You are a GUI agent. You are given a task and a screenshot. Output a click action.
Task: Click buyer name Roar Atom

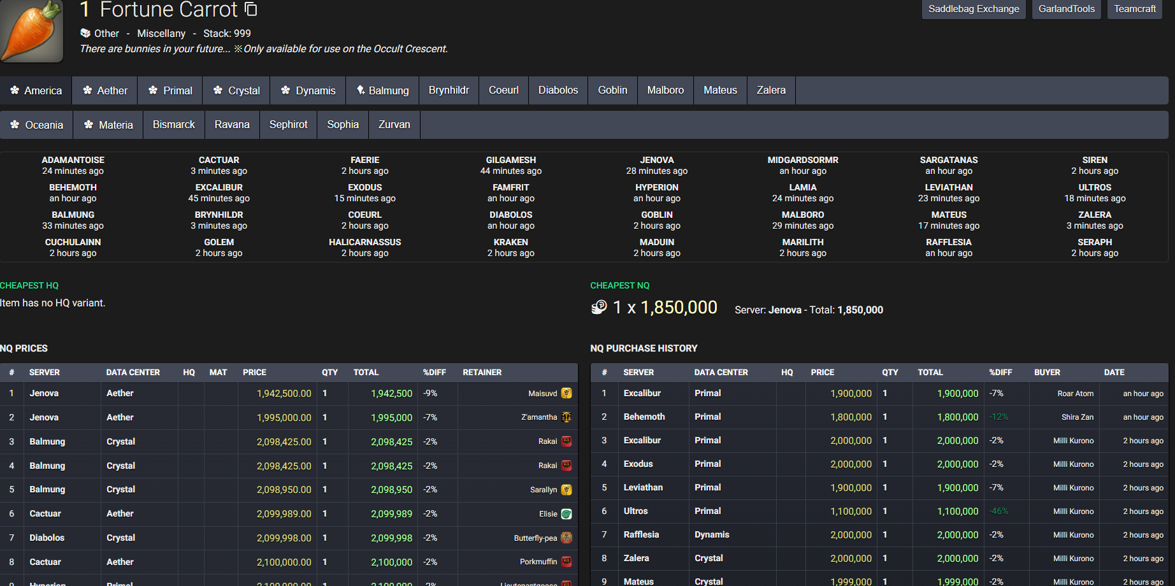[1076, 394]
